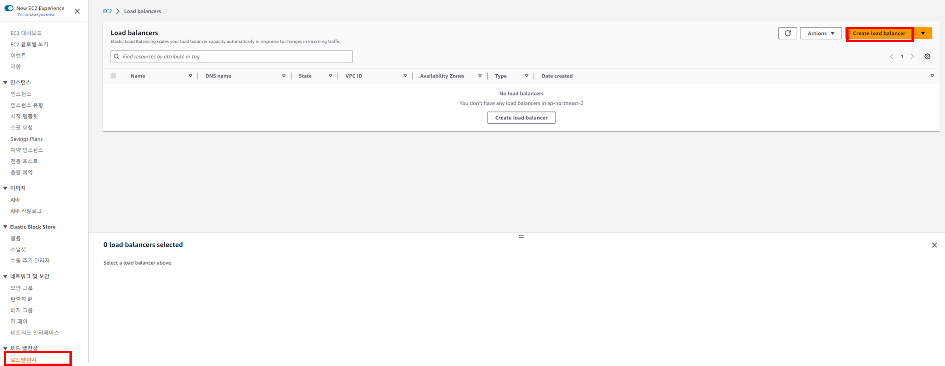The width and height of the screenshot is (945, 366).
Task: Sort by VPC ID column arrow
Action: click(x=405, y=76)
